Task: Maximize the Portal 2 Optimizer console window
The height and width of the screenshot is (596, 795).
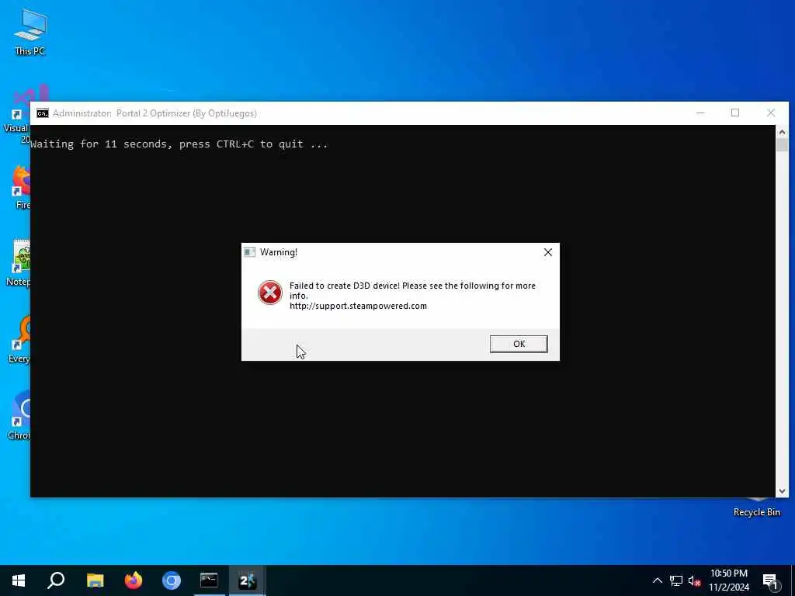Action: point(735,113)
